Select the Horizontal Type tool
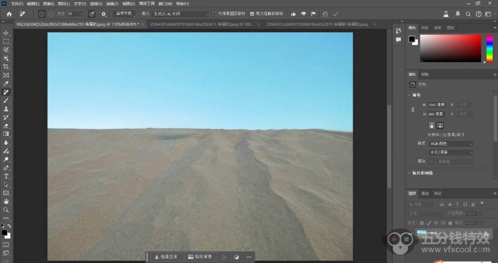Viewport: 498px width, 263px height. pyautogui.click(x=6, y=176)
